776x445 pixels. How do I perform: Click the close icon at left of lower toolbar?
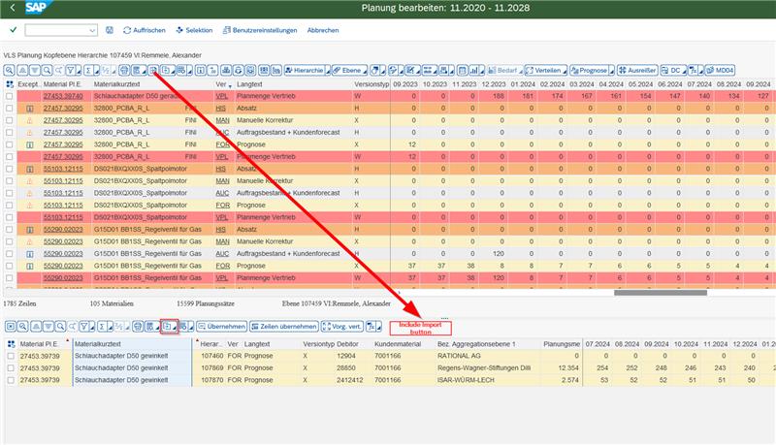[x=10, y=327]
